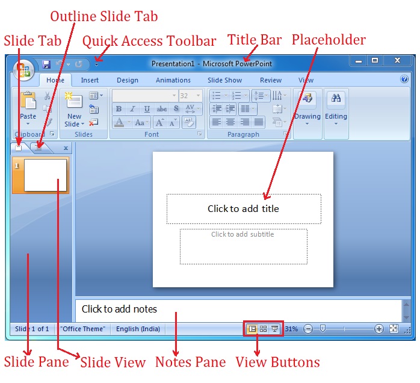Shrink the font size with small A

tap(173, 122)
